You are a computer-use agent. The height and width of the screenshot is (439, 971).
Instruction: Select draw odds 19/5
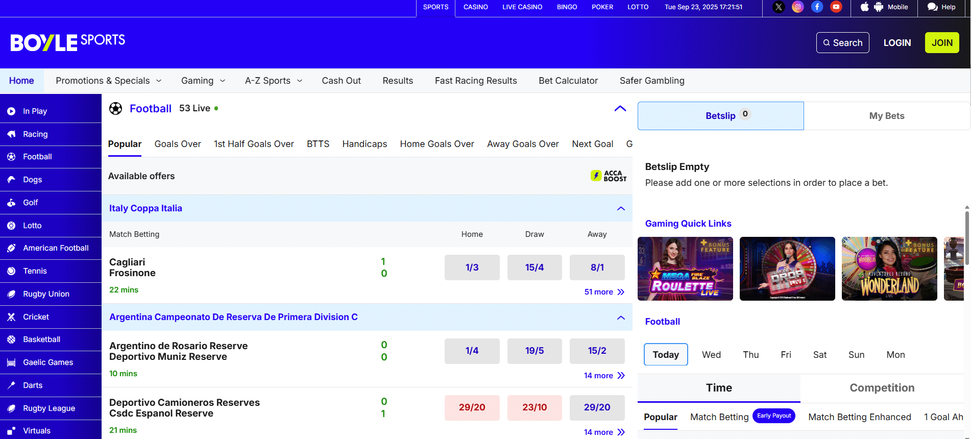pos(535,351)
